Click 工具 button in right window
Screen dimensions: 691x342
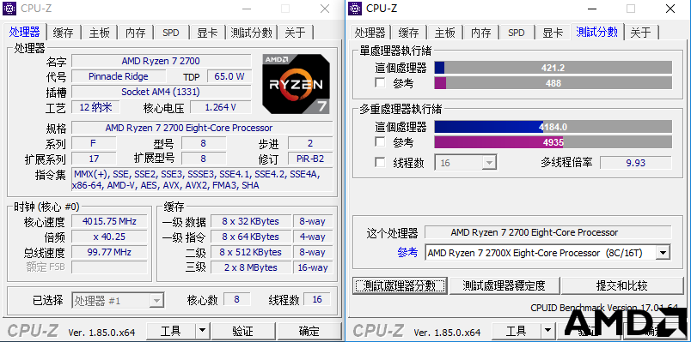[517, 331]
